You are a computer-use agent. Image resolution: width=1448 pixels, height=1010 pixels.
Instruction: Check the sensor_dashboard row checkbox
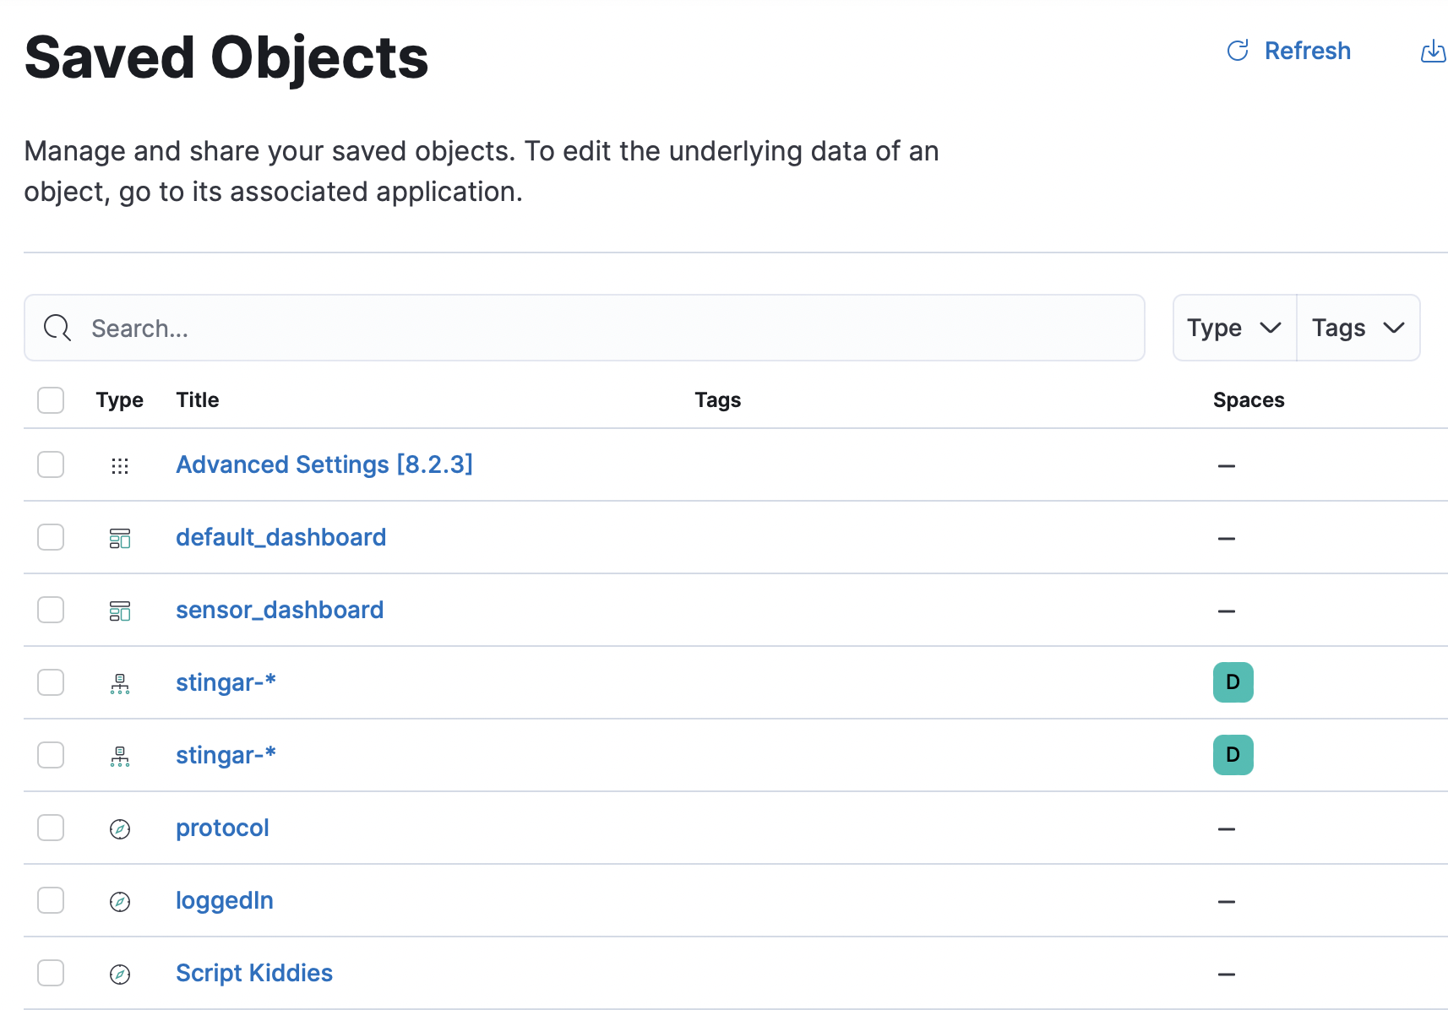point(51,610)
